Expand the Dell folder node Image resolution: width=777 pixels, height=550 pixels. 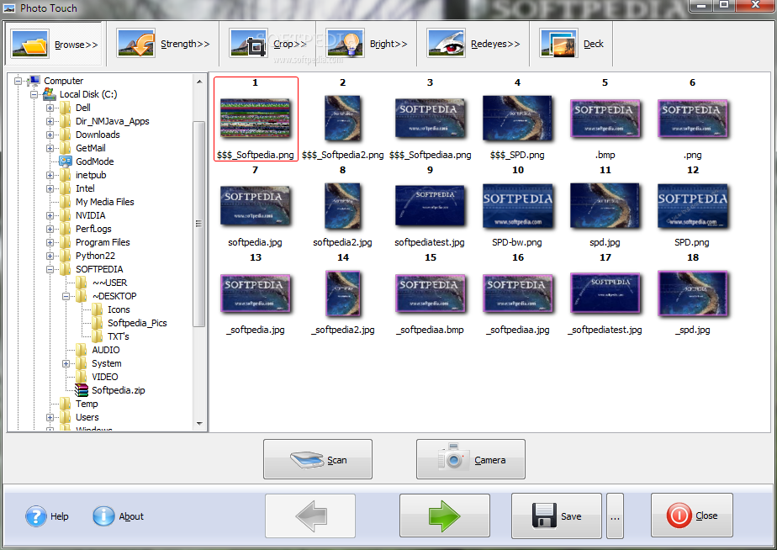[x=50, y=108]
